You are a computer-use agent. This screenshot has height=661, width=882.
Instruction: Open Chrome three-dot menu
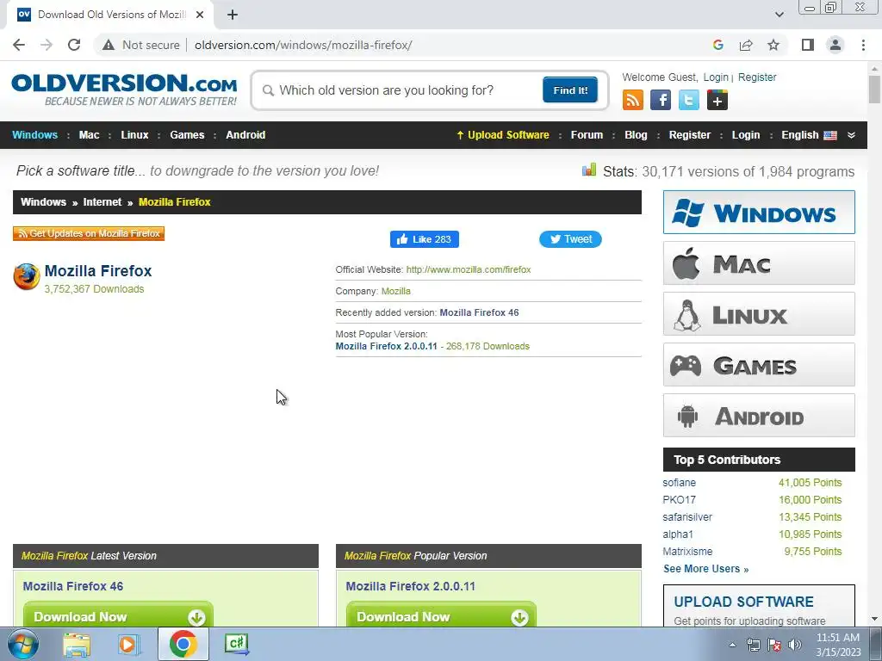[863, 45]
